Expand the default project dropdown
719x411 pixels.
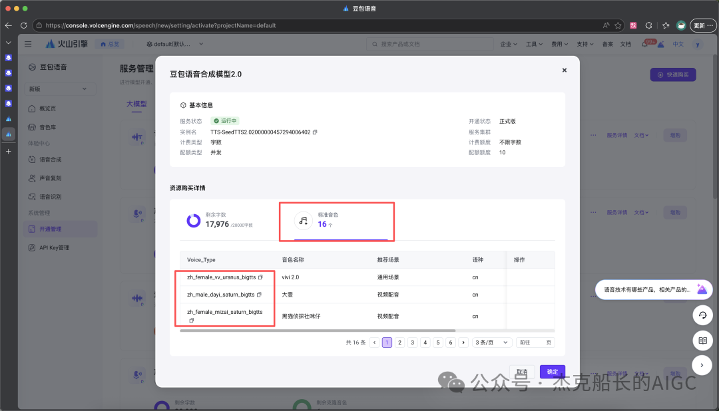(174, 44)
